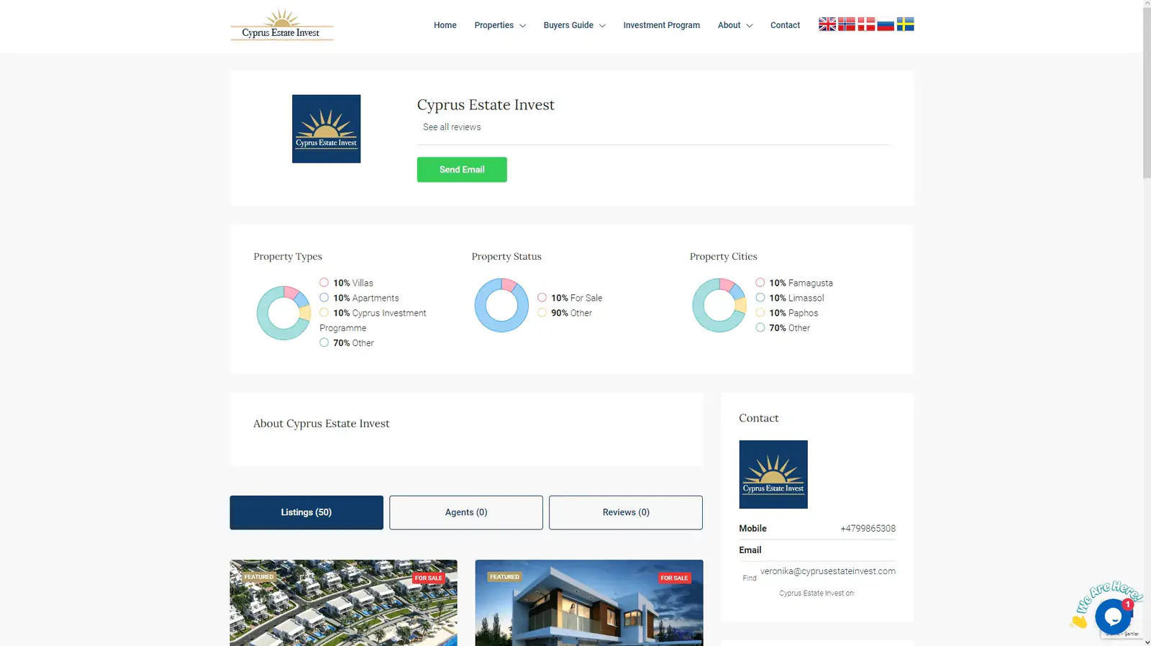This screenshot has width=1151, height=646.
Task: Expand the About dropdown menu
Action: coord(735,25)
